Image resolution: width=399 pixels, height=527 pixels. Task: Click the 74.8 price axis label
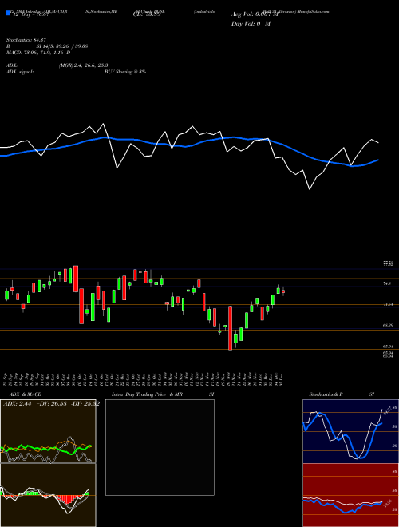coord(387,283)
